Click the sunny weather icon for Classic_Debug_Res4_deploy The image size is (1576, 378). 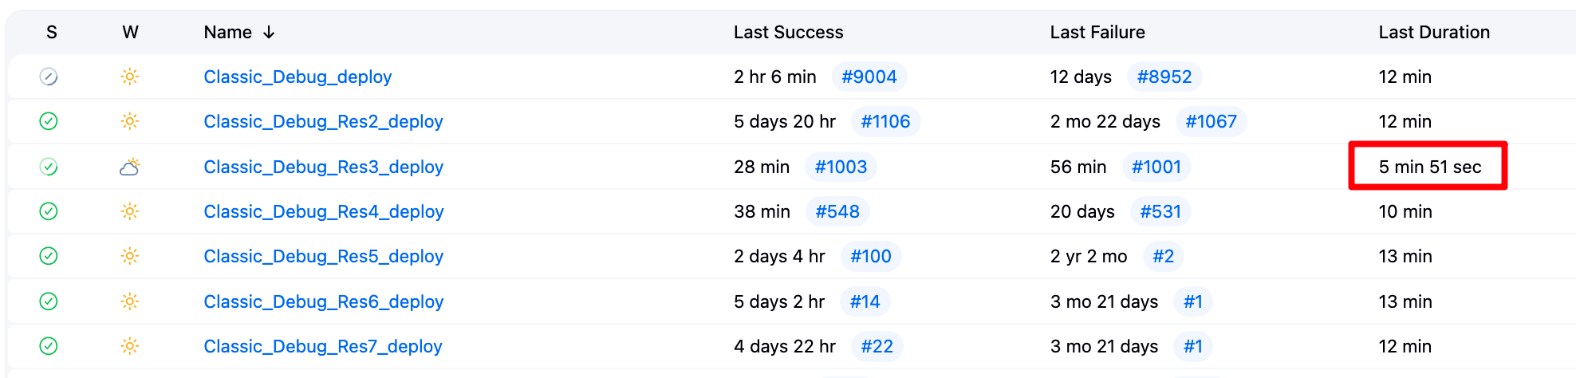pos(129,211)
